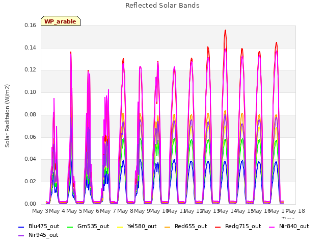Toggle the Redg715_out legend entry
Screen dimensions: 326x245
point(238,226)
